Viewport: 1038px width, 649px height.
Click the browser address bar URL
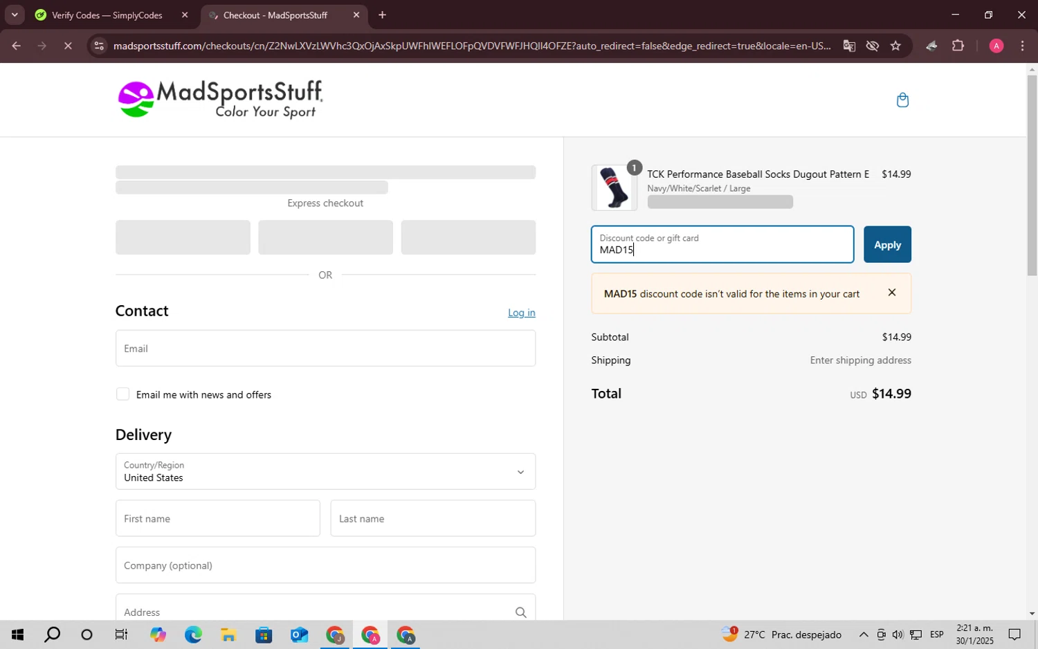(x=472, y=46)
